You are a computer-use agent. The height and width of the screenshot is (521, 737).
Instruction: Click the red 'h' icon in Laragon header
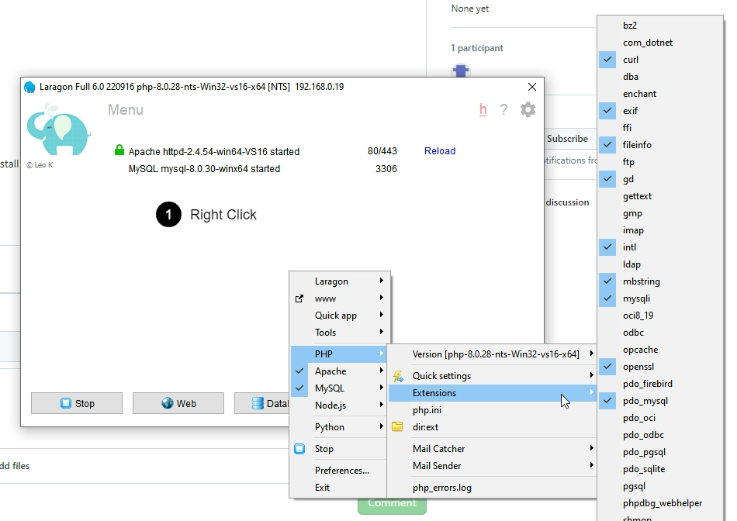click(483, 109)
